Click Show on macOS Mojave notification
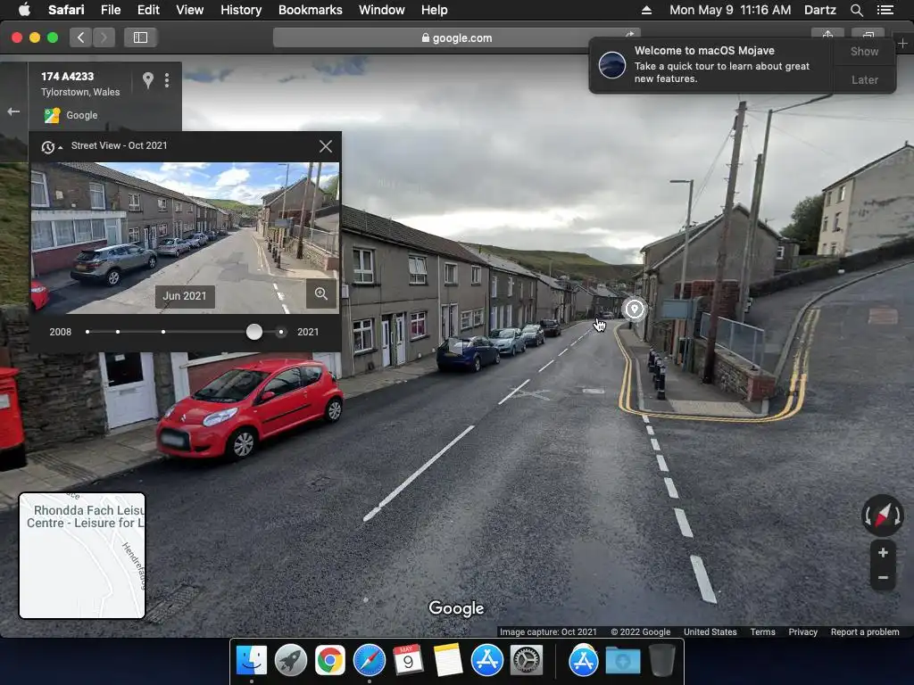 [864, 51]
